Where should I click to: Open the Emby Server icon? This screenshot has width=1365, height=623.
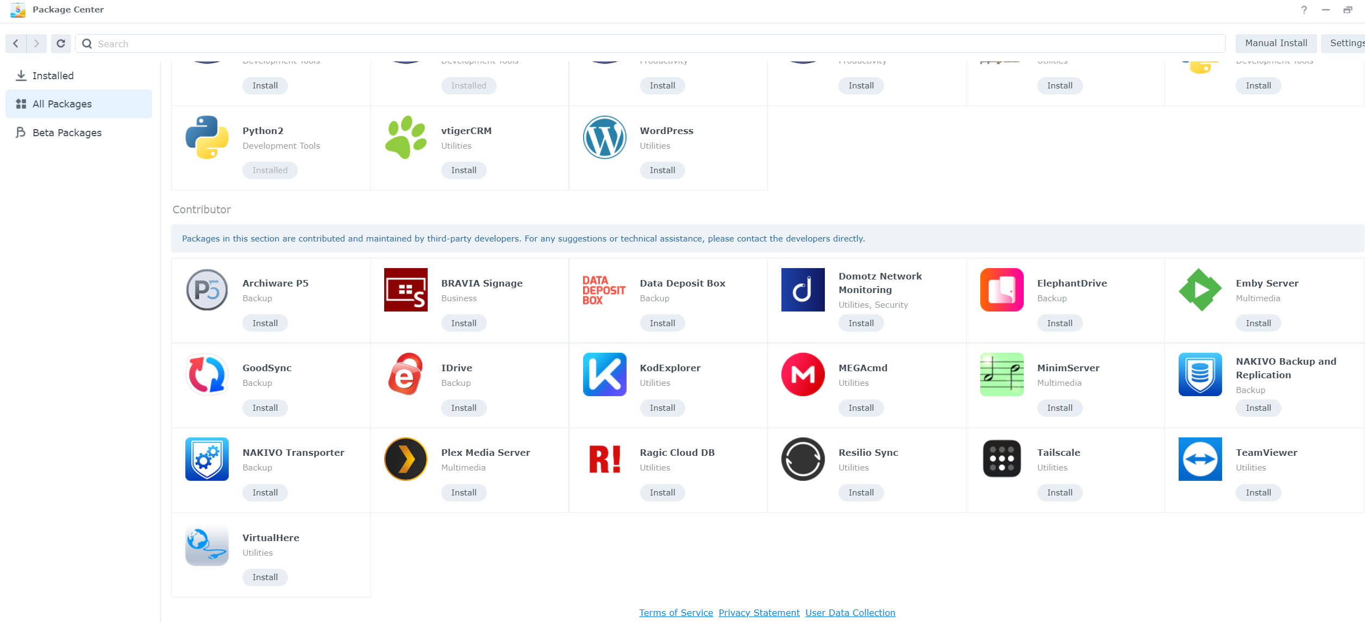(1200, 290)
